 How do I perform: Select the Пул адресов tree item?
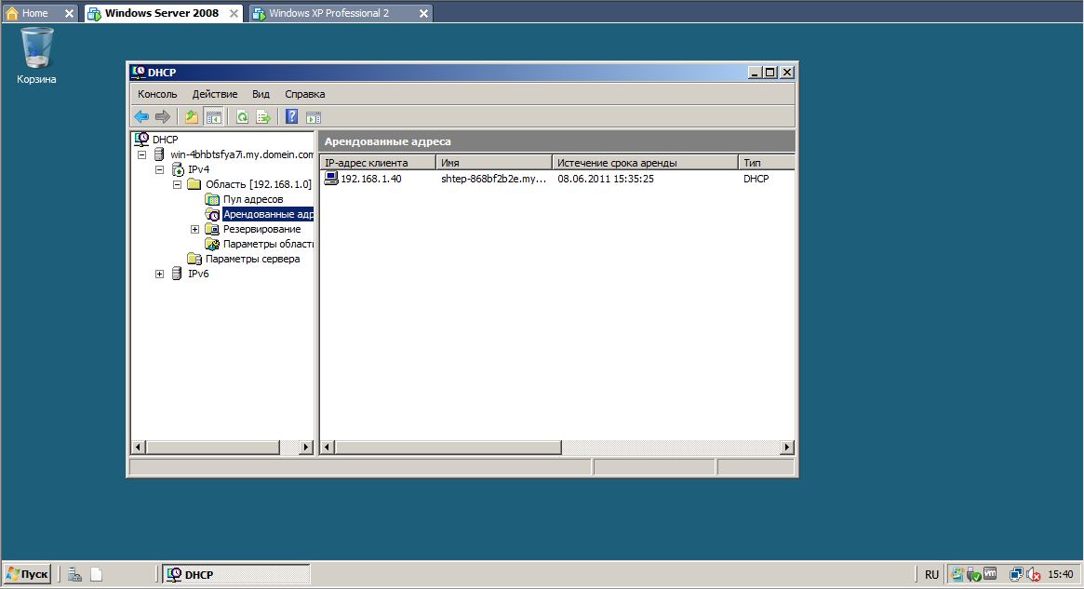point(253,199)
